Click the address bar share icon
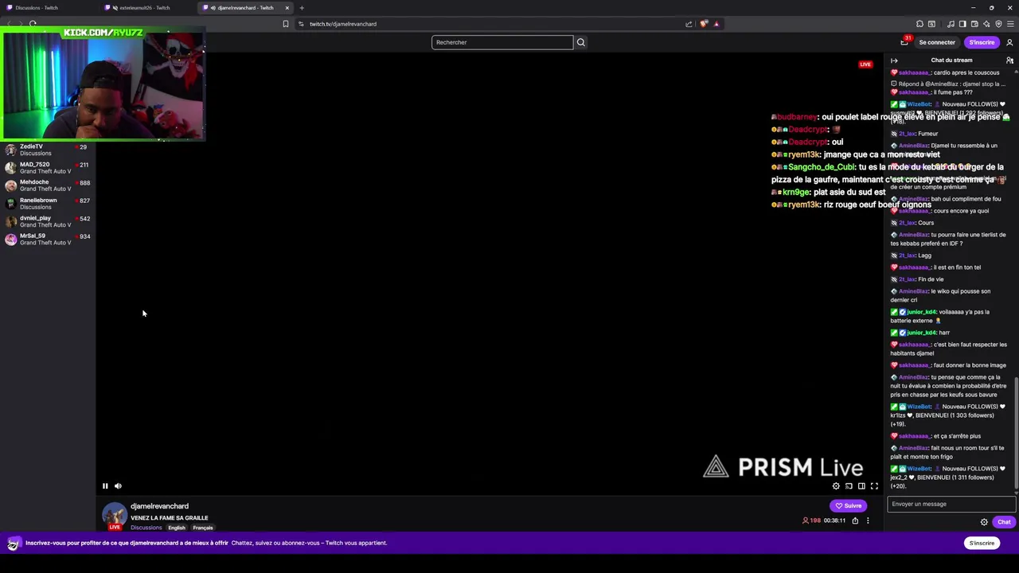1019x573 pixels. click(689, 24)
